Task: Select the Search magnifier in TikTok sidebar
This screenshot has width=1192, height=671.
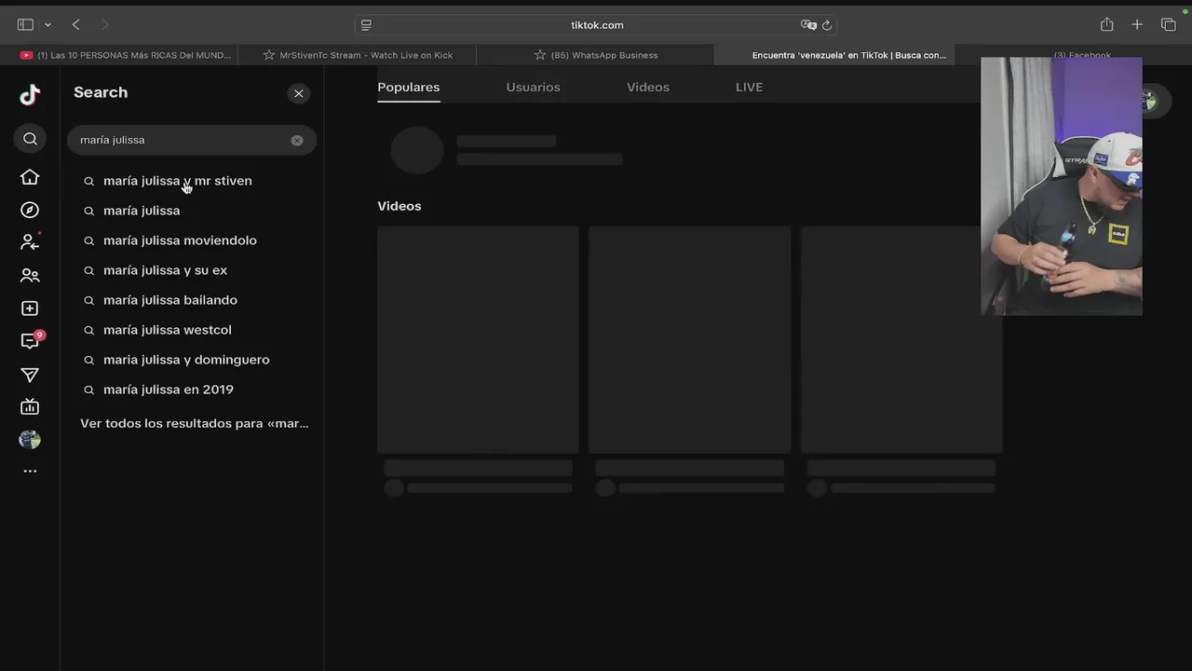Action: coord(30,139)
